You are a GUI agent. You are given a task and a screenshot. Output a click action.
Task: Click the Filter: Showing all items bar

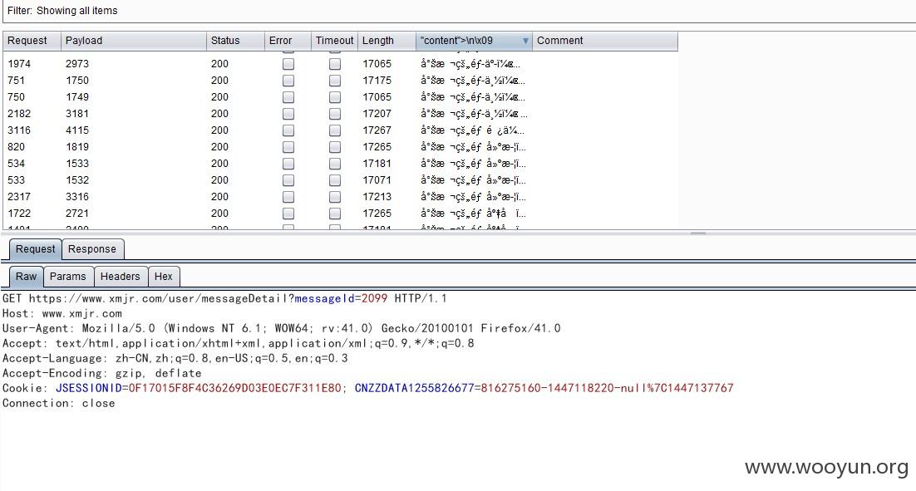click(x=458, y=11)
